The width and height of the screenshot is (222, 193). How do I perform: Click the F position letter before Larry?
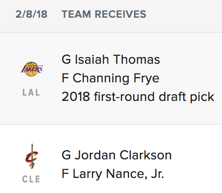pyautogui.click(x=65, y=174)
